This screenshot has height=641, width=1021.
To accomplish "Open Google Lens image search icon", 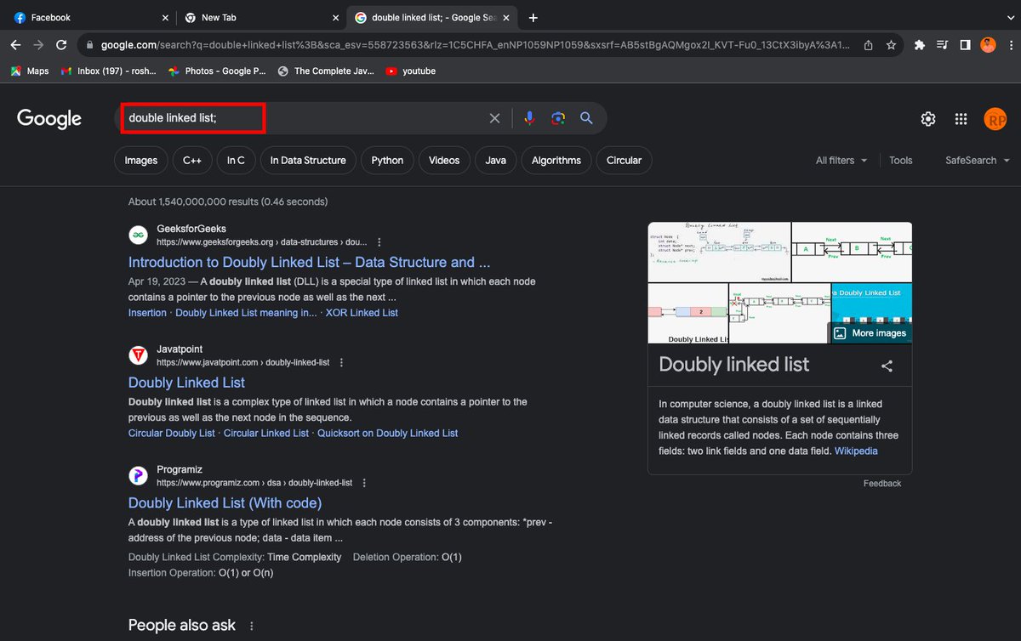I will (558, 118).
